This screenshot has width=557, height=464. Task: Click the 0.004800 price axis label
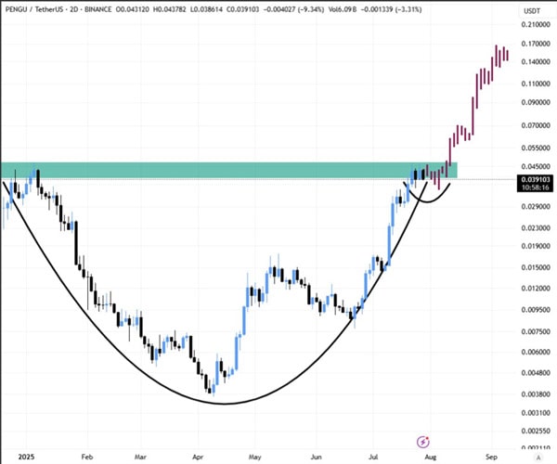coord(536,373)
